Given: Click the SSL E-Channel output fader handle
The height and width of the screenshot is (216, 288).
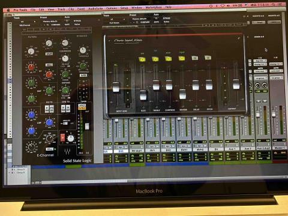Looking at the screenshot, I should (x=87, y=127).
